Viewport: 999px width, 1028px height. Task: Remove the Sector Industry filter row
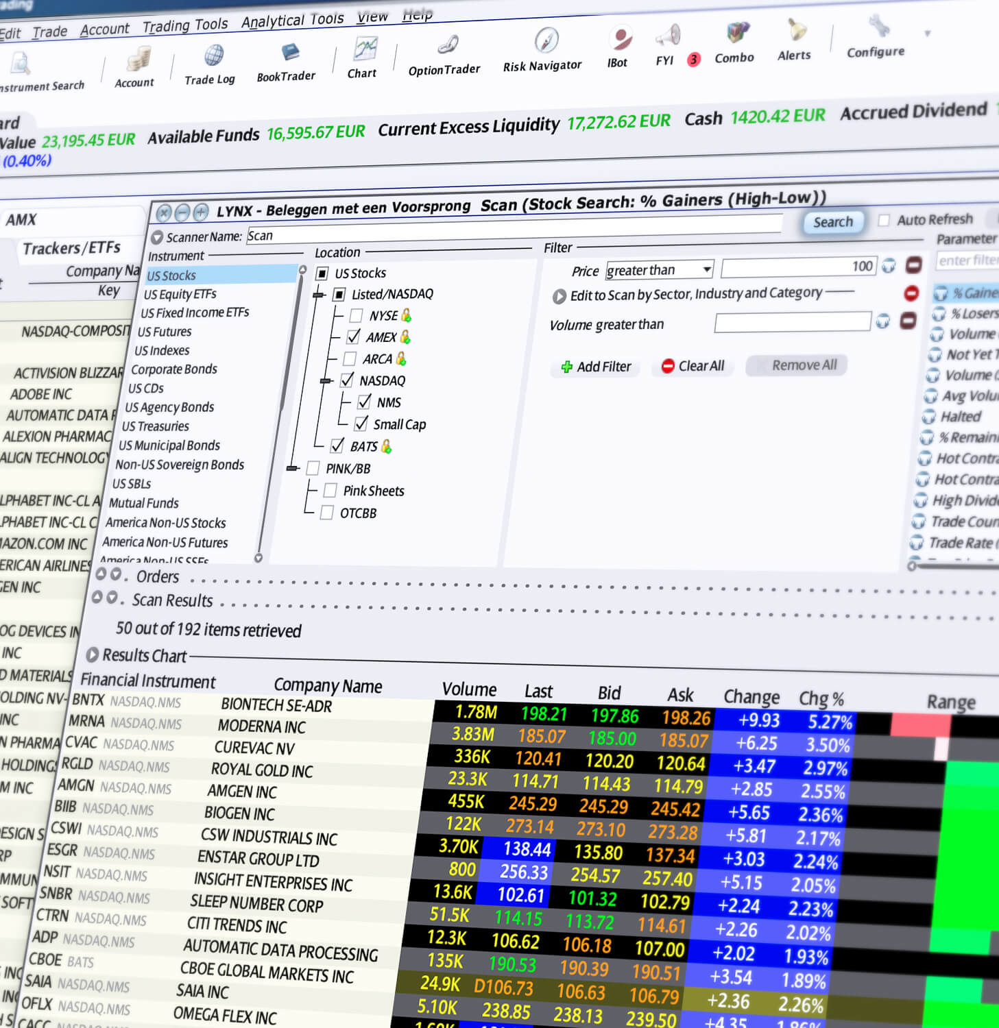tap(911, 293)
